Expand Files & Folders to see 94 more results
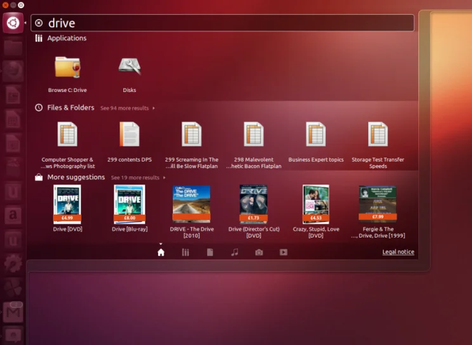472x345 pixels. coord(126,108)
